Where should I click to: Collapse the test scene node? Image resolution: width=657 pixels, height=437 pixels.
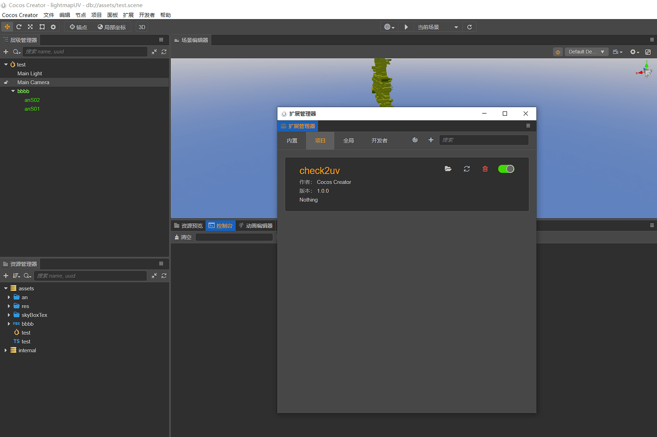point(6,65)
